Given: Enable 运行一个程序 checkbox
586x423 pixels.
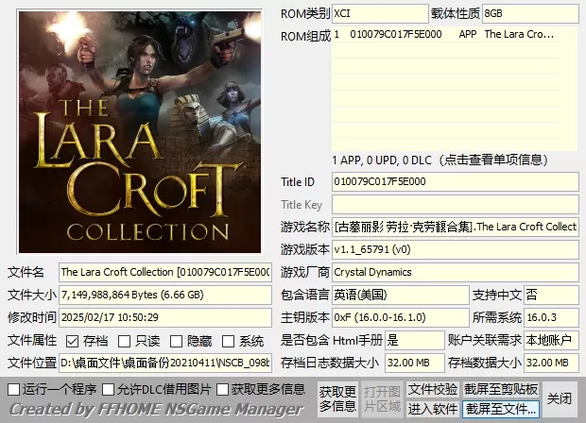Looking at the screenshot, I should click(14, 389).
